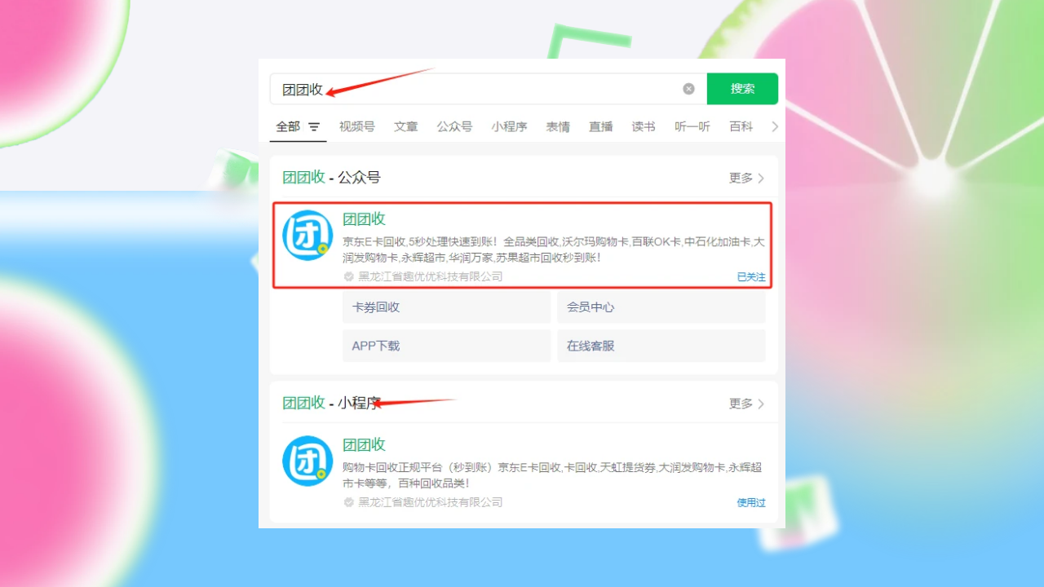This screenshot has height=587, width=1044.
Task: Open the 公众号 tab
Action: (454, 126)
